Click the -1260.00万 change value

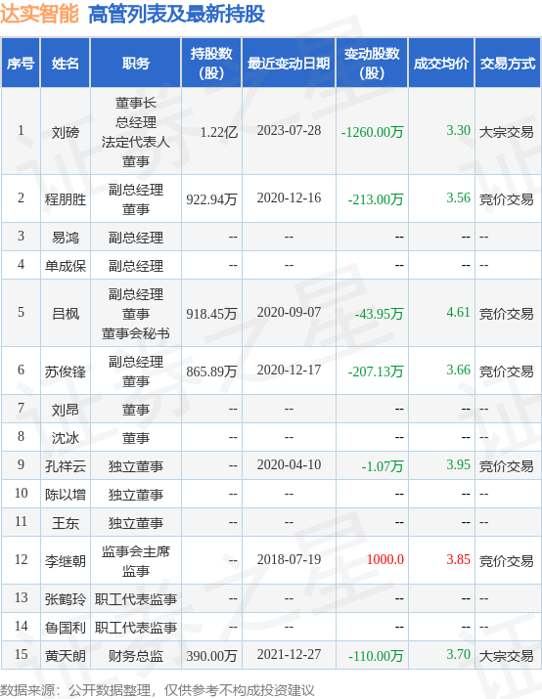click(x=372, y=132)
